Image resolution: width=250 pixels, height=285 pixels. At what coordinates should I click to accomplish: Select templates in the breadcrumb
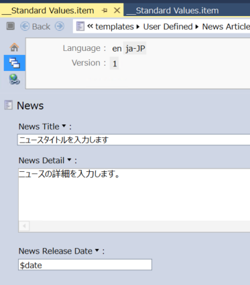tap(115, 27)
